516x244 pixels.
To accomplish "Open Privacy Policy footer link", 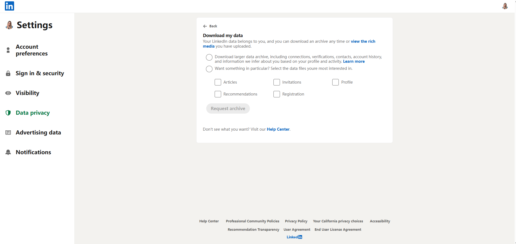I will (x=296, y=221).
